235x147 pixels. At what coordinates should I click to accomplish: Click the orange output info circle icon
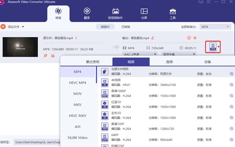click(189, 38)
